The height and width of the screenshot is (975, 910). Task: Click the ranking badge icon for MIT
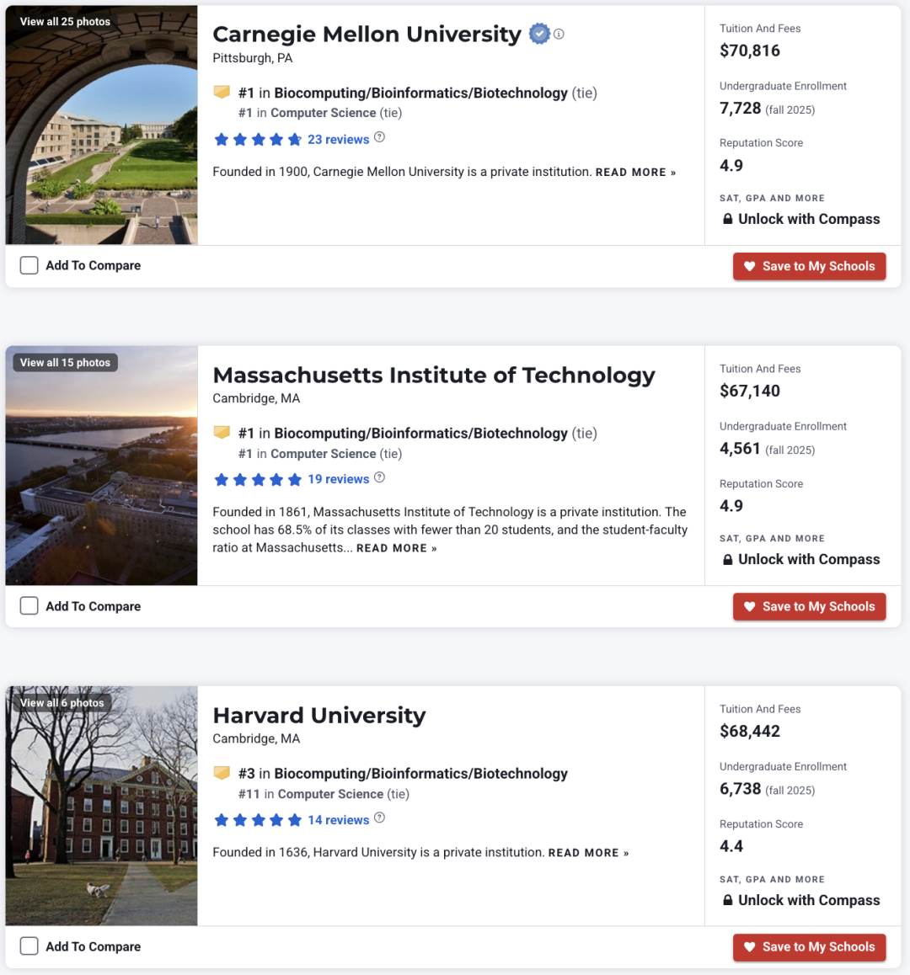222,432
